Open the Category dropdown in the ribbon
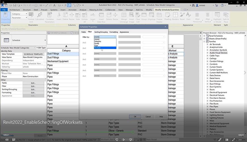This screenshot has height=142, width=247. (26, 14)
